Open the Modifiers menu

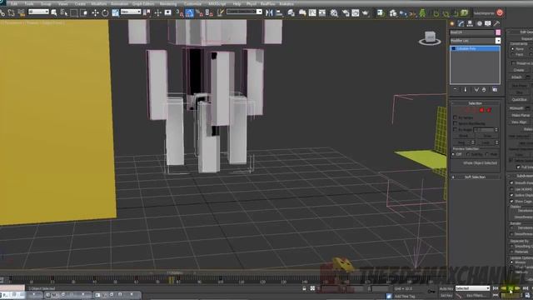point(99,3)
